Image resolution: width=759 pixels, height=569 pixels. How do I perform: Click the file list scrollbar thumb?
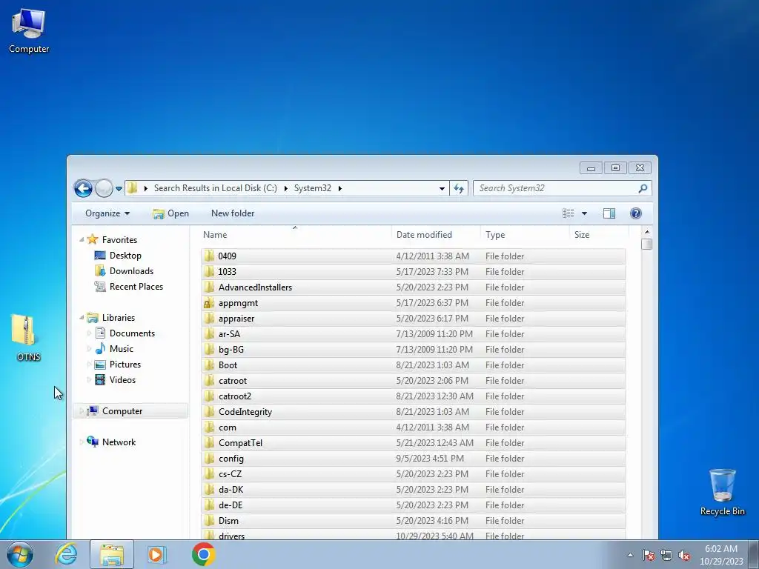click(646, 244)
